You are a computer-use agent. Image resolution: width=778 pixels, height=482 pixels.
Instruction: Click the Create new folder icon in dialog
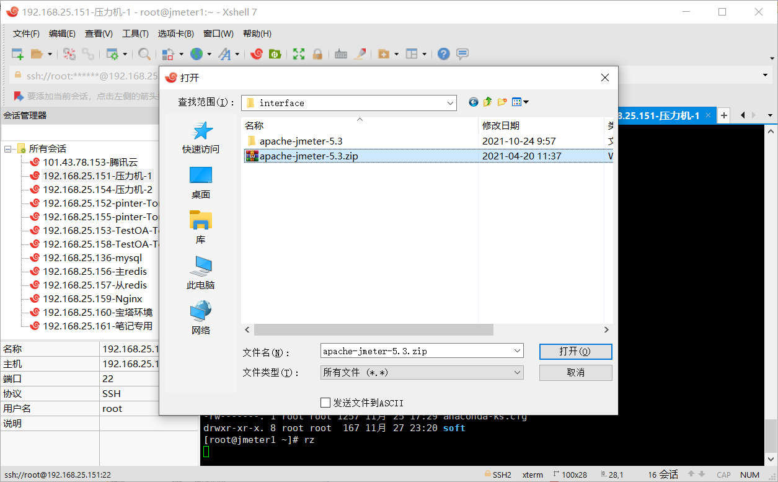coord(502,102)
